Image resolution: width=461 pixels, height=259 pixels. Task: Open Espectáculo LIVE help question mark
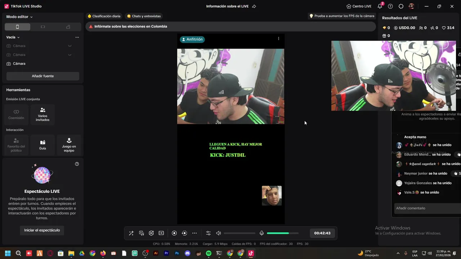[x=77, y=164]
